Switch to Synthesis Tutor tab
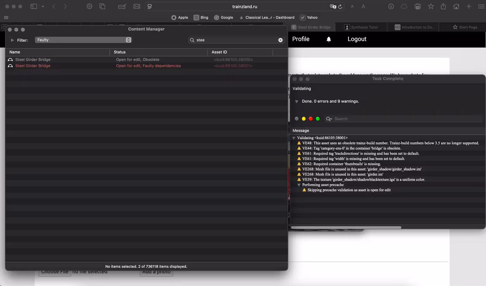 pyautogui.click(x=361, y=27)
